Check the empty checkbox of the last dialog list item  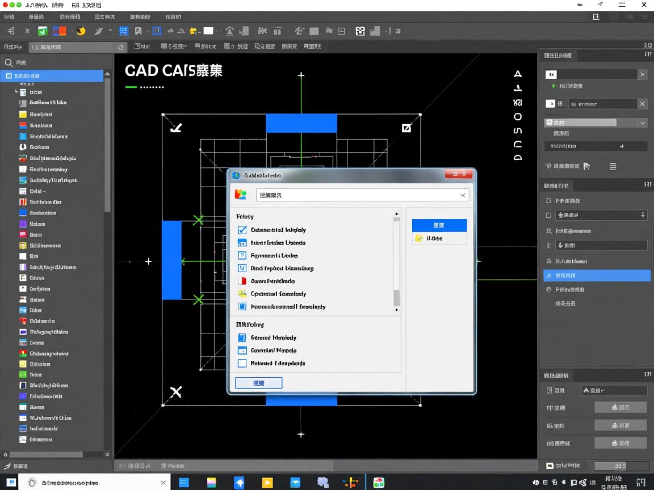tap(242, 364)
